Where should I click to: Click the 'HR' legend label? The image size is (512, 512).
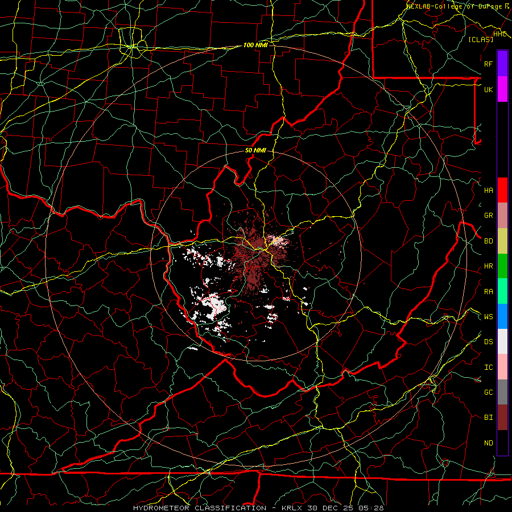coord(489,266)
